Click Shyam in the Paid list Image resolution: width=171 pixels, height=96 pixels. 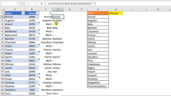coord(98,72)
